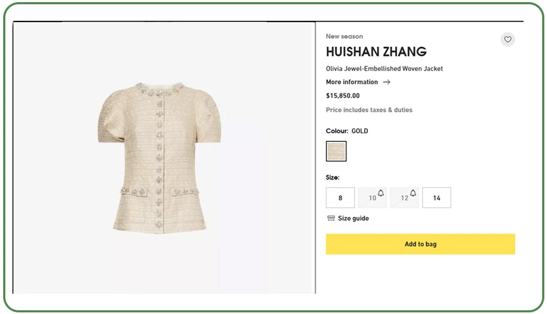Select the GOLD colour swatch

point(336,151)
